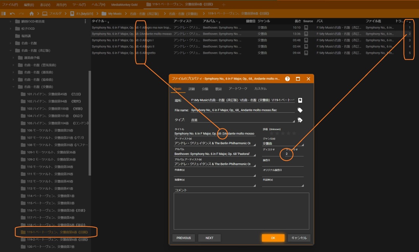419x252 pixels.
Task: Set the rating to five stars
Action: (x=294, y=133)
